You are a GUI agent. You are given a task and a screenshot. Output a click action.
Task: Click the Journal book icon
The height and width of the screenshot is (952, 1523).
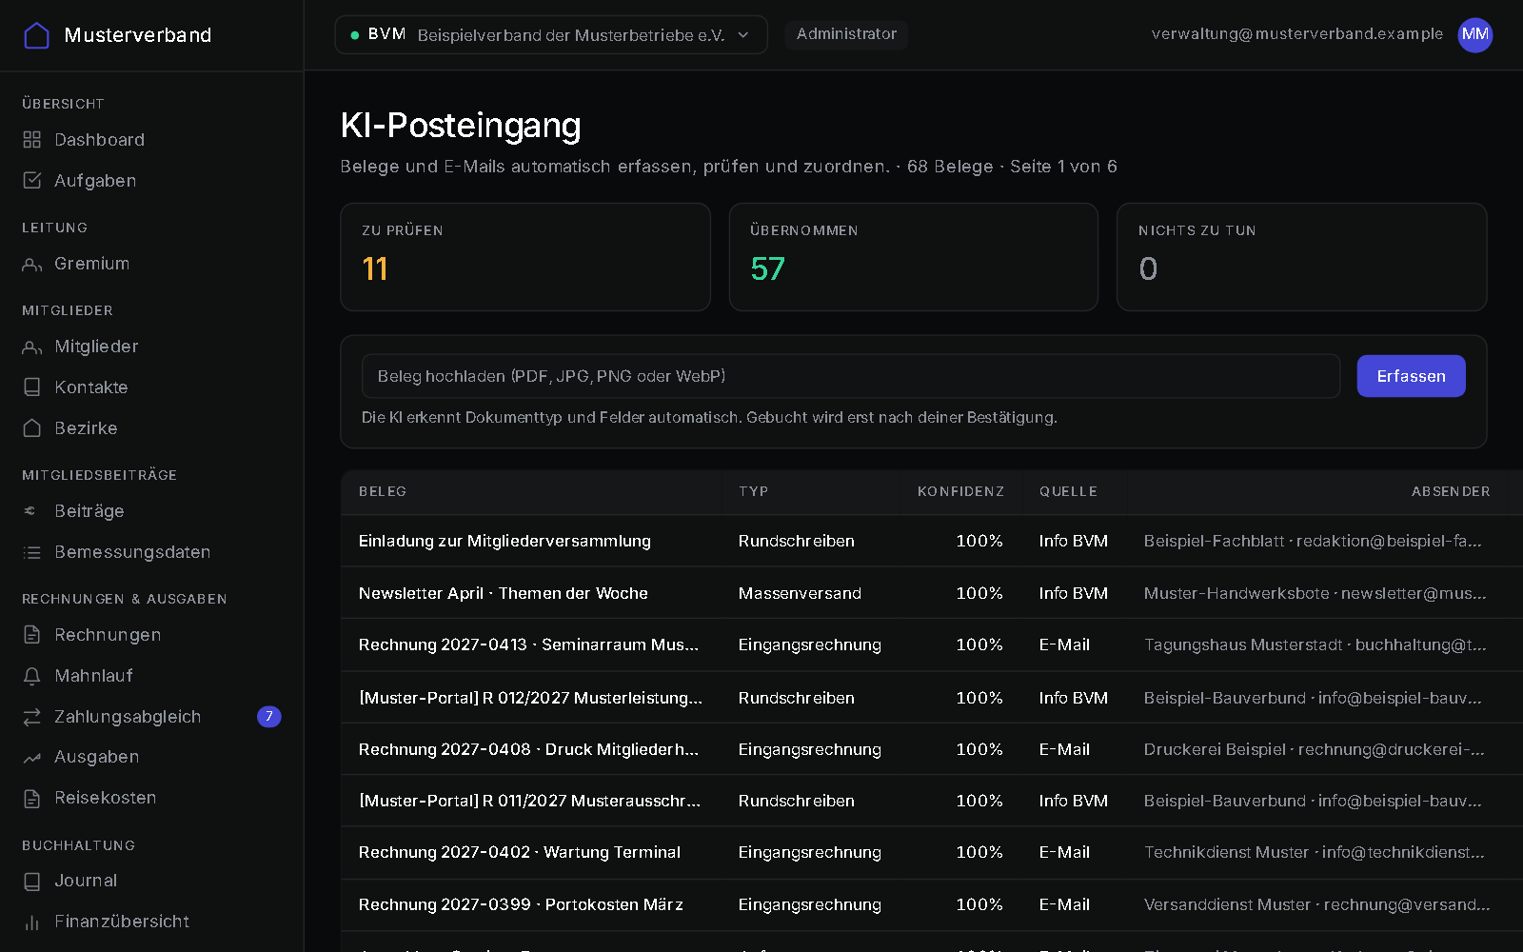click(x=32, y=882)
